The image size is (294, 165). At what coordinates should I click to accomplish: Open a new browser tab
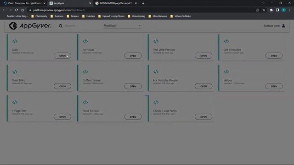(x=143, y=3)
